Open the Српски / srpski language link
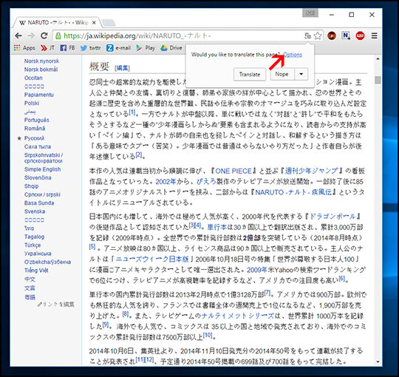The width and height of the screenshot is (399, 377). (x=43, y=194)
